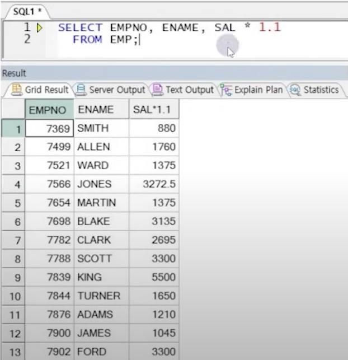
Task: Select the SMITH name cell
Action: 102,128
